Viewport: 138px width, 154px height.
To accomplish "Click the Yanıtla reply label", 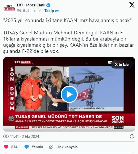I will click(37, 147).
